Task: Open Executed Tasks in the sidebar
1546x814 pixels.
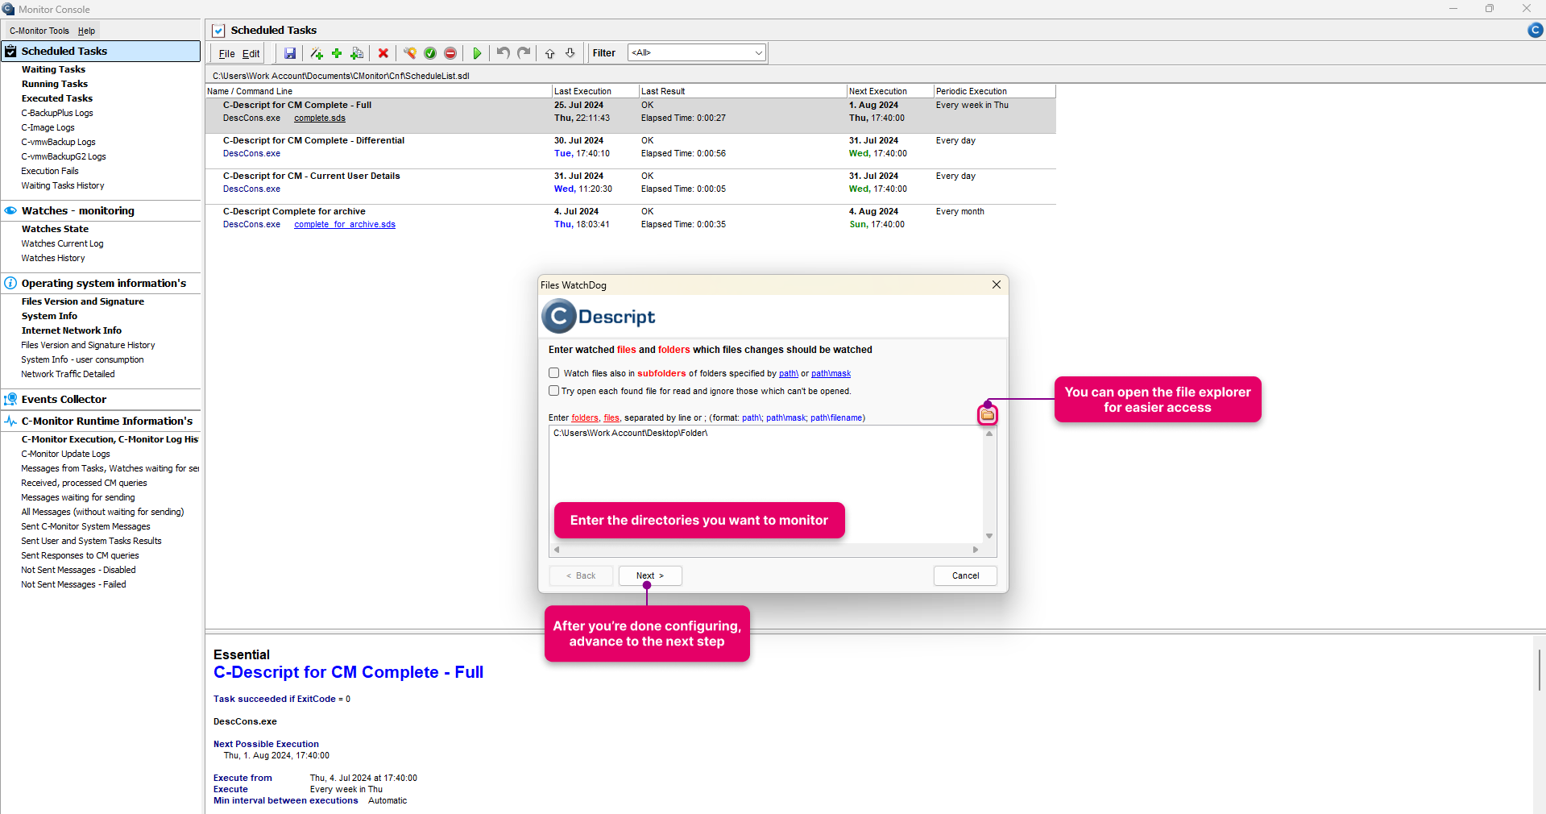Action: coord(57,98)
